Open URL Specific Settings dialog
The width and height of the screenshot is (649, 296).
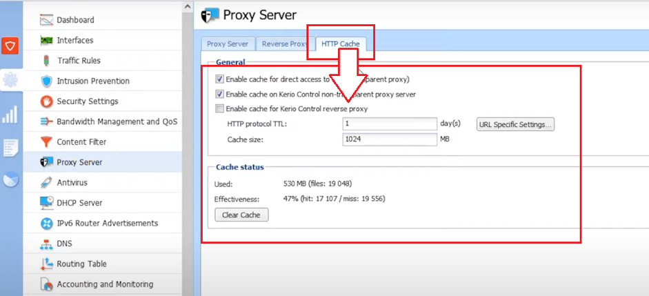[x=515, y=124]
